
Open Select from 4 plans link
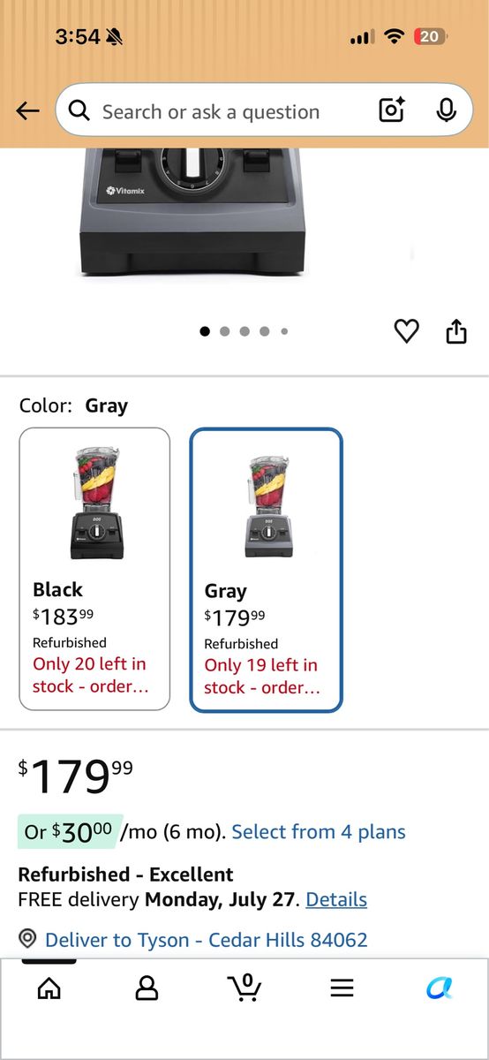click(319, 832)
